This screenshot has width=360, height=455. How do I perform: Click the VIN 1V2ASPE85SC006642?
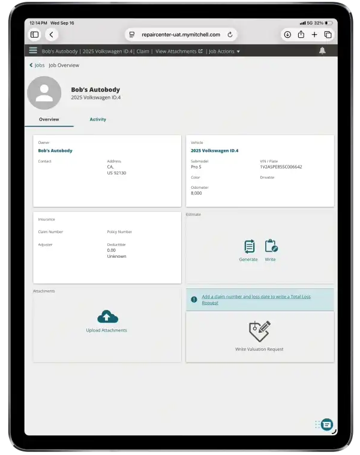pos(281,167)
